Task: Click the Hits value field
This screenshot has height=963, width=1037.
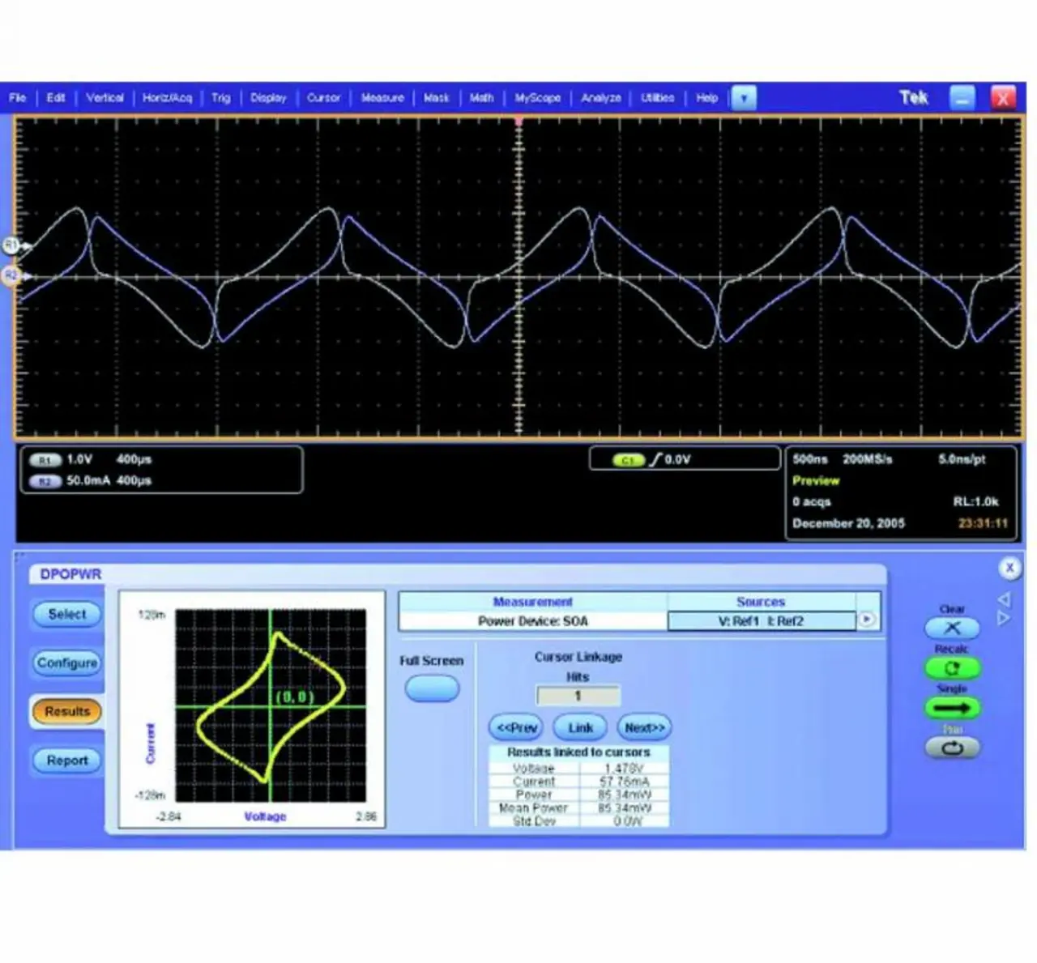Action: pyautogui.click(x=578, y=696)
